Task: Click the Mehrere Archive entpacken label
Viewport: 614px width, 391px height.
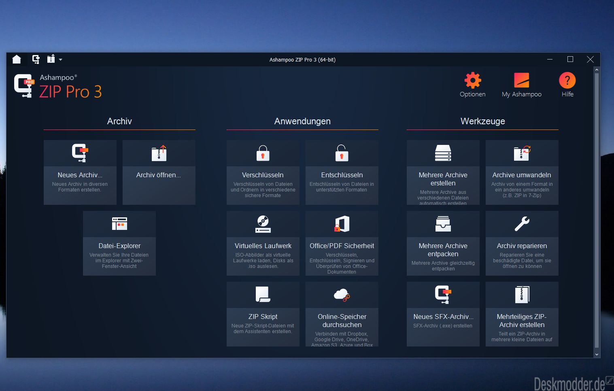Action: click(443, 250)
